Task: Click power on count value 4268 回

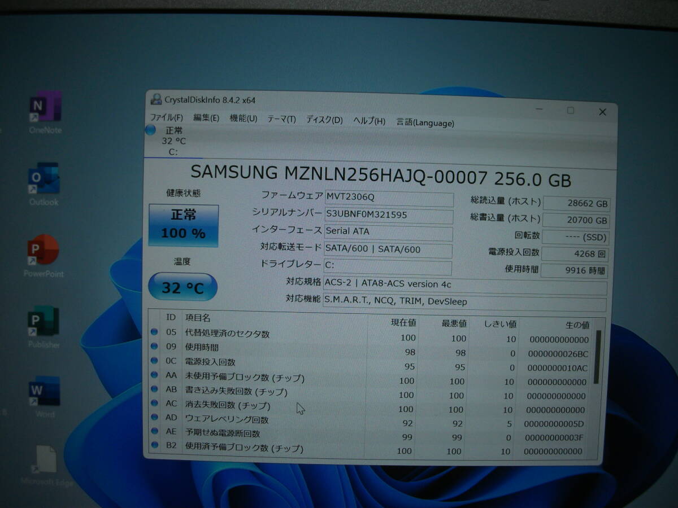Action: point(575,254)
